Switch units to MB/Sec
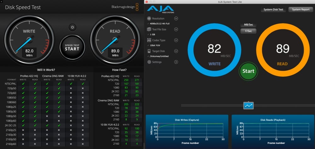 point(248,25)
